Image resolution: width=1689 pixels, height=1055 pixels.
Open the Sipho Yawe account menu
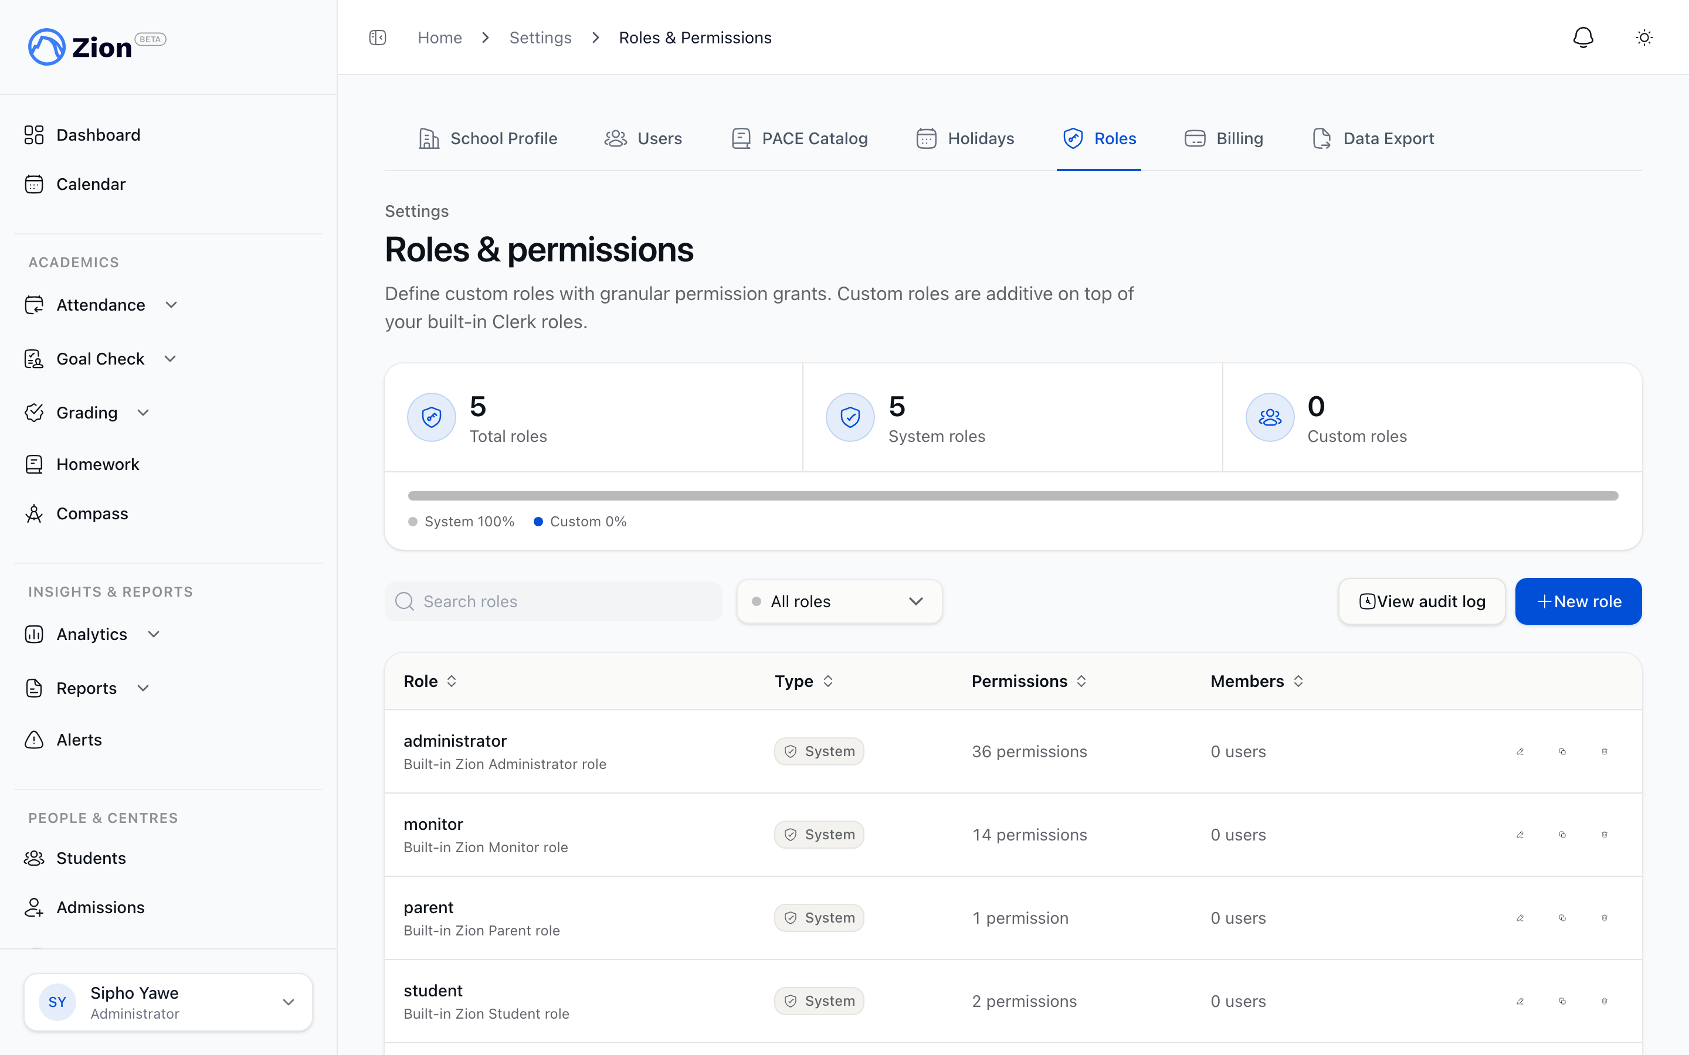click(168, 1002)
